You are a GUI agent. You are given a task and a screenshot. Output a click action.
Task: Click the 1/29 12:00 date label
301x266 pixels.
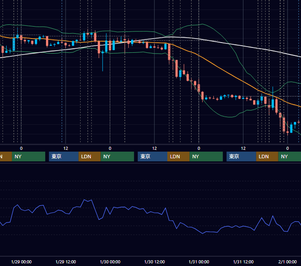click(x=66, y=262)
